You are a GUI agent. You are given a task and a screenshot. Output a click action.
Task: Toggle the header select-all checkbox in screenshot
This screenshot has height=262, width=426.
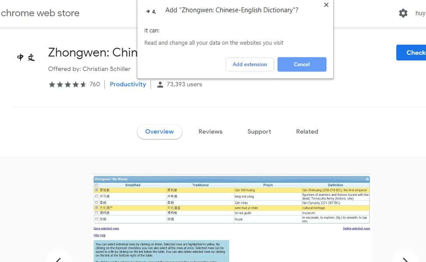coord(97,185)
